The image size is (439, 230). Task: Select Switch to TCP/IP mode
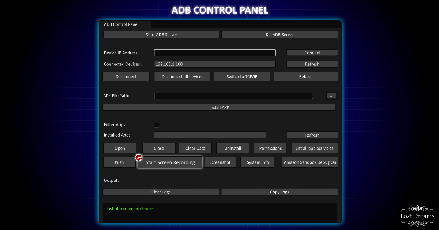(242, 76)
